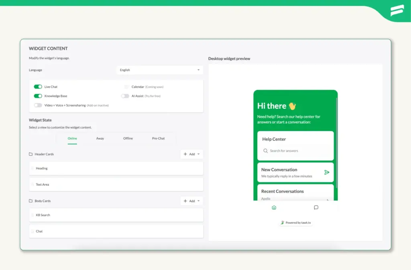411x270 pixels.
Task: Enable Video + Voice + Screensharing switch
Action: coord(38,105)
